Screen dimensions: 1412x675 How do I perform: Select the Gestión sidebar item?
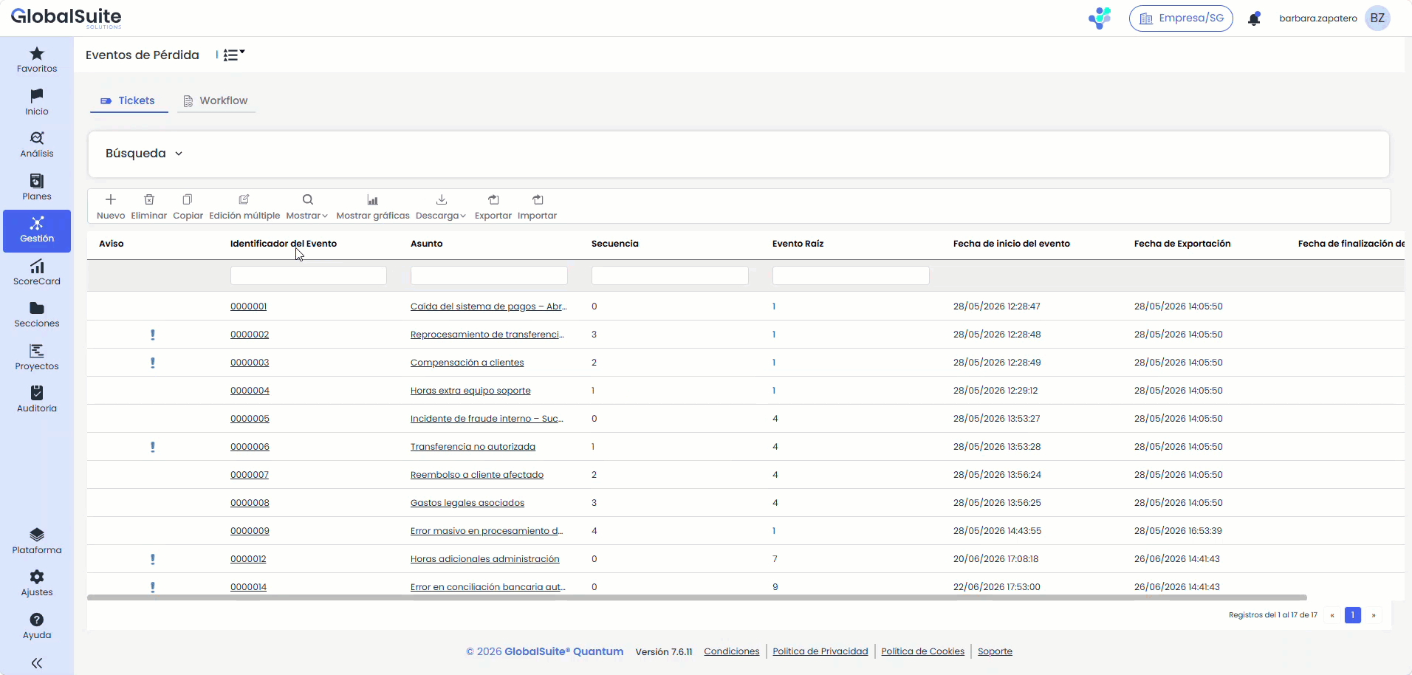click(x=37, y=230)
